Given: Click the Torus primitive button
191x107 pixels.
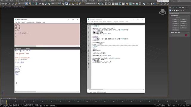Looking at the screenshot, I should [175, 26].
